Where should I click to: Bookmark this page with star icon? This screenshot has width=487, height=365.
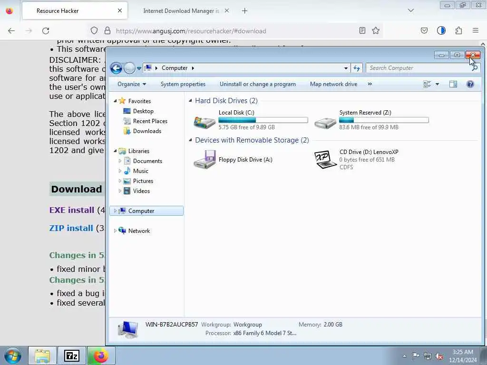(376, 30)
